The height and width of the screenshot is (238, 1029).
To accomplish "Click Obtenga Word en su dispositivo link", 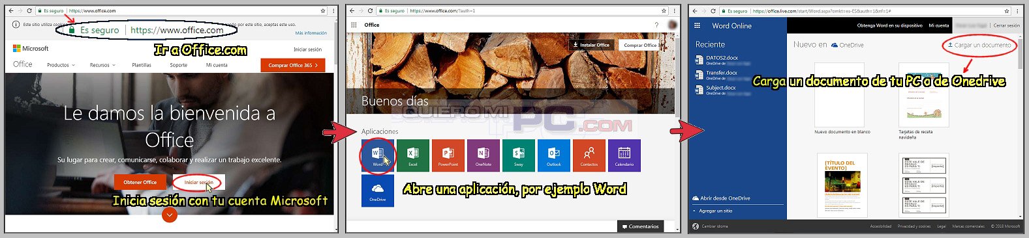I will pos(889,25).
